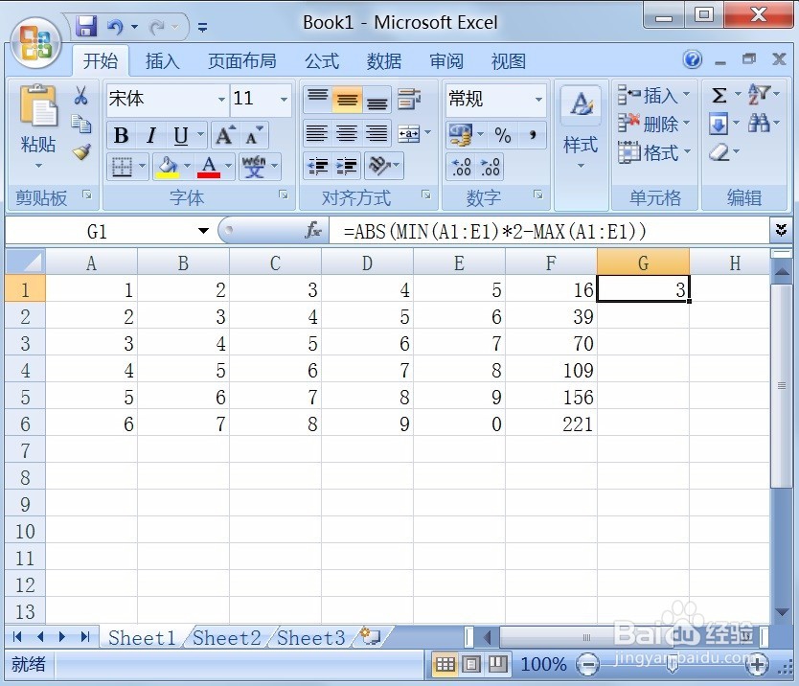
Task: Click the Clear eraser icon
Action: (x=718, y=152)
